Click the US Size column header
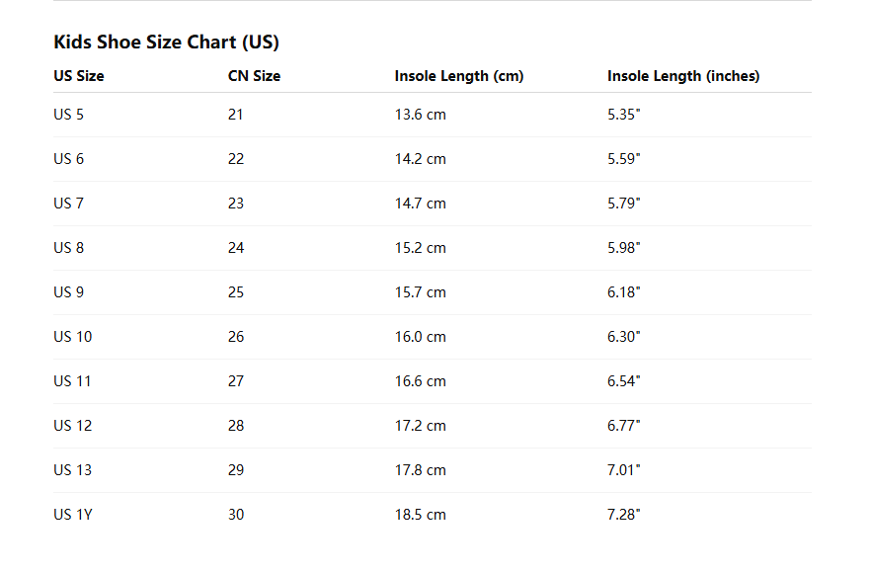Image resolution: width=871 pixels, height=573 pixels. pos(79,76)
